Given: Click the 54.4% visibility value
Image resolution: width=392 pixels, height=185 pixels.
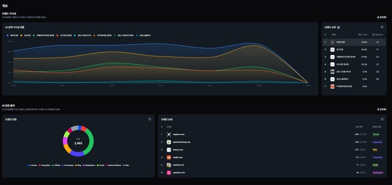Looking at the screenshot, I should tap(364, 50).
